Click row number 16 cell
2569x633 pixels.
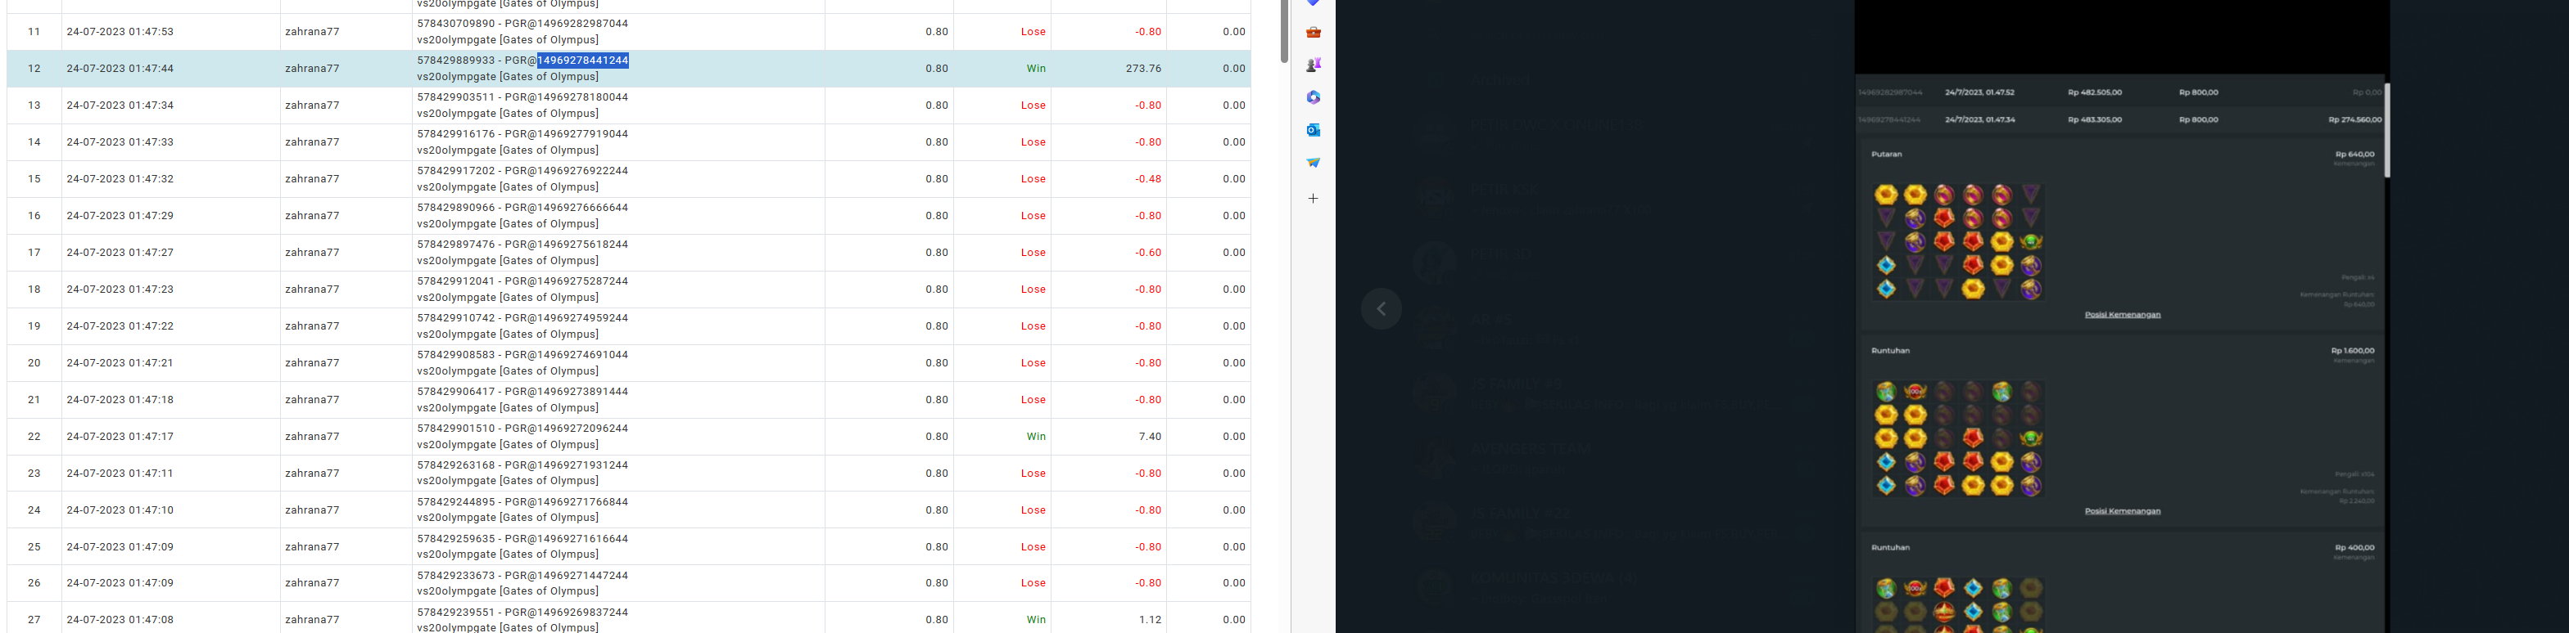coord(34,216)
